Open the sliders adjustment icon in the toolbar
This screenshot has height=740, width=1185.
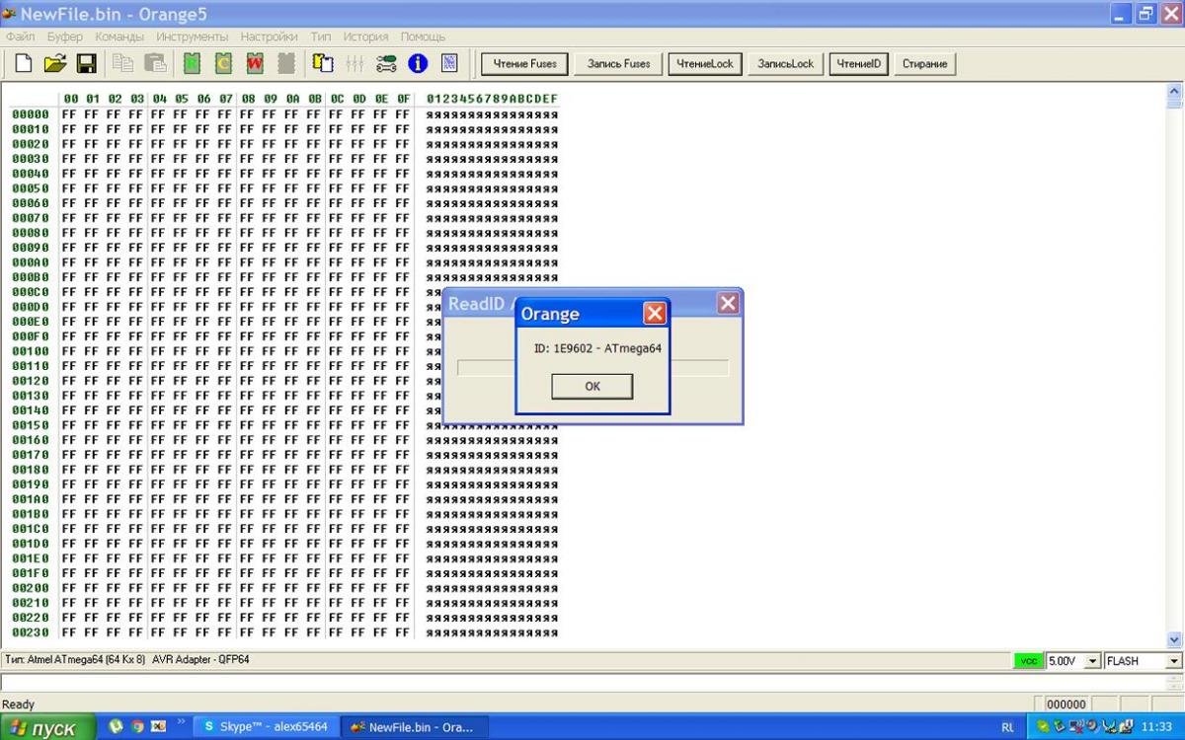[355, 64]
